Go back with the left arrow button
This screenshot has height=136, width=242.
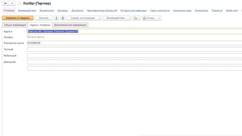click(5, 3)
